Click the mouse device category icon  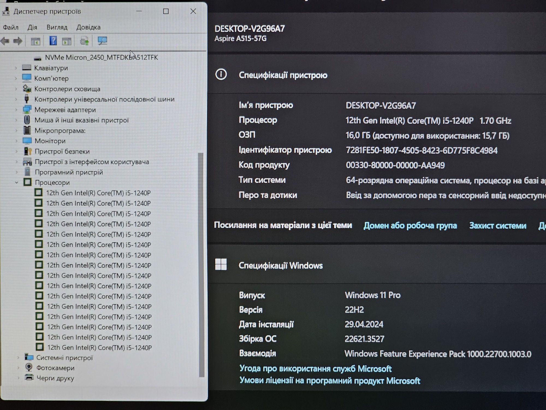27,120
